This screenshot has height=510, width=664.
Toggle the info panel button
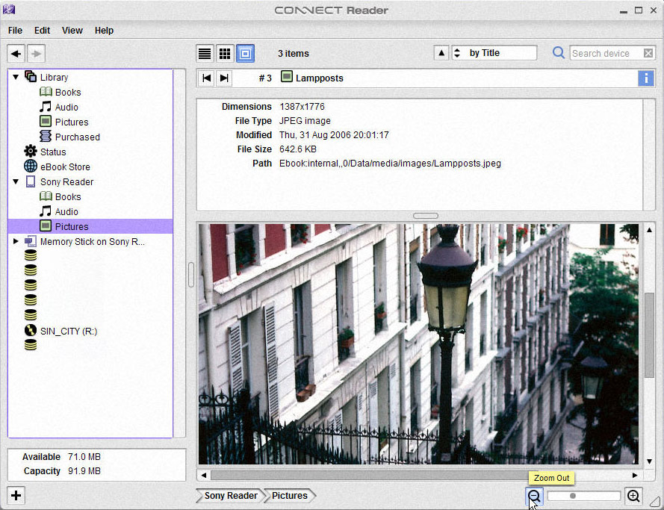[646, 78]
